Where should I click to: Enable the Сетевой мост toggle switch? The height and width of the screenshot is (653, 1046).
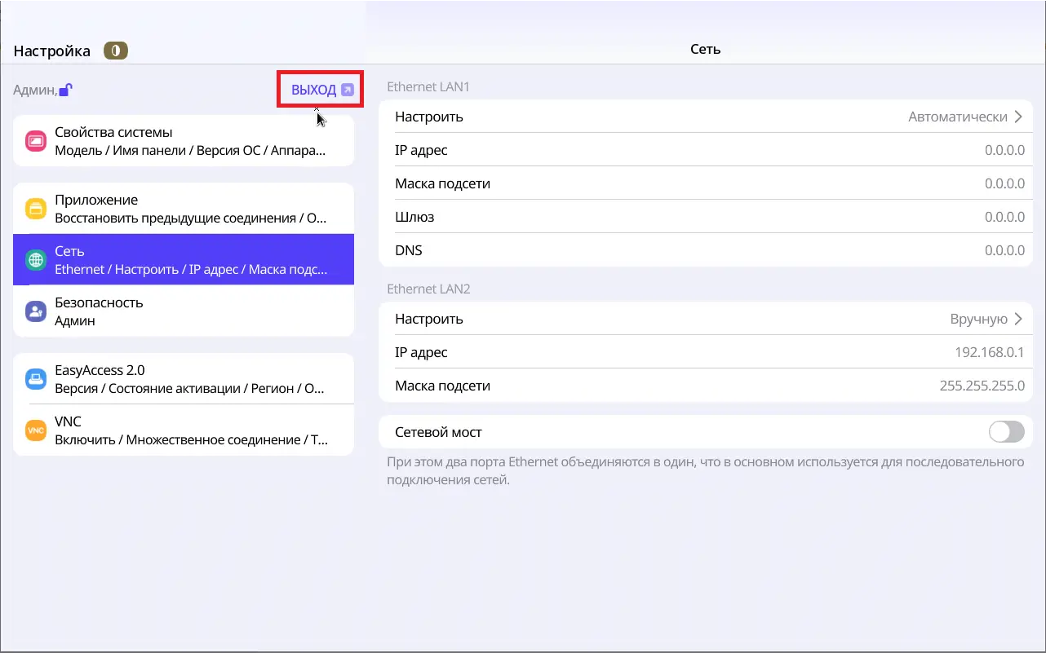(x=1006, y=432)
